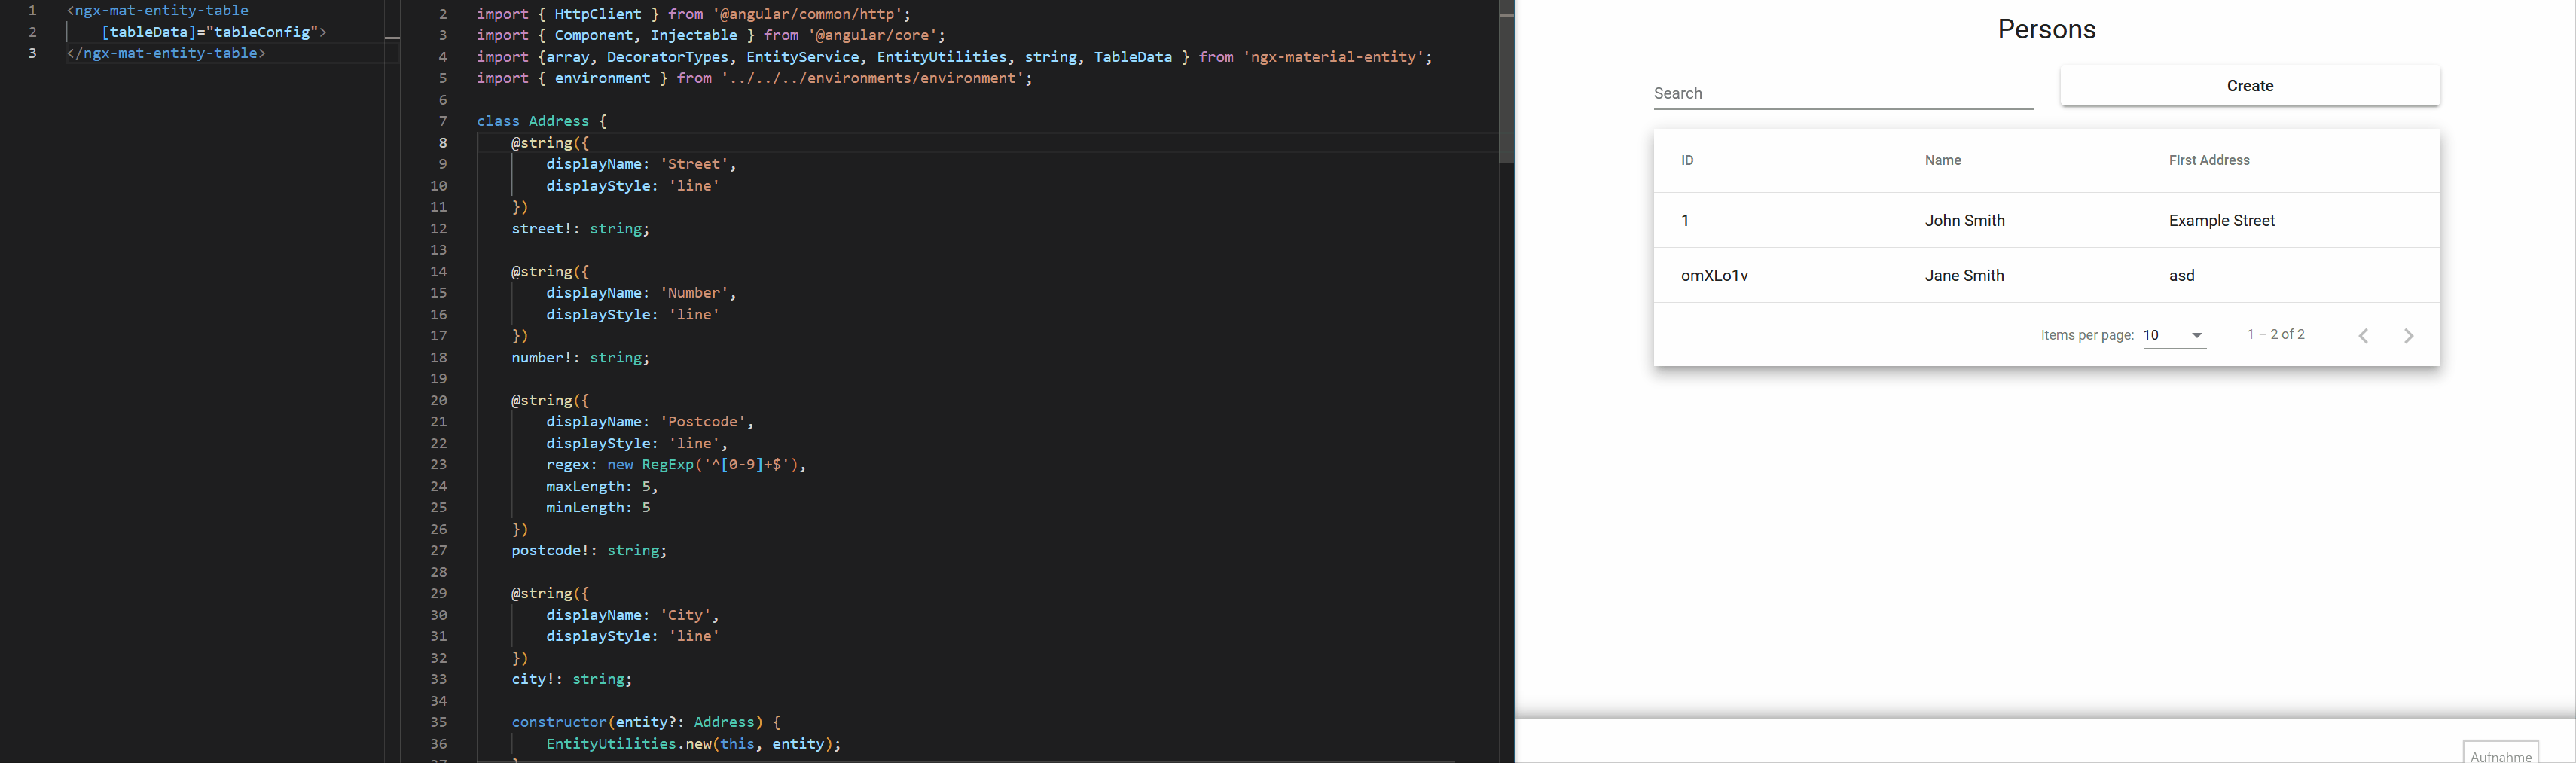Place cursor on the constructor declaration line

coord(645,722)
